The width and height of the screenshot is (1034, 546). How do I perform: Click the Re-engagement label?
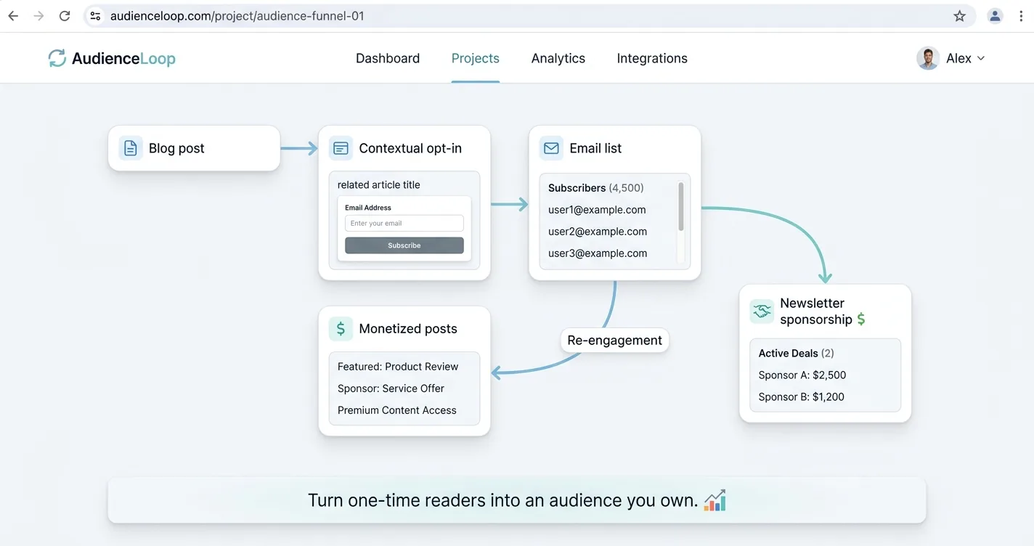coord(614,341)
